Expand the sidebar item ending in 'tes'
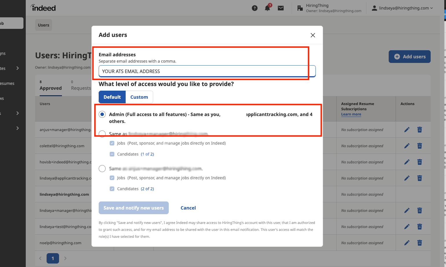446x267 pixels. (x=18, y=68)
